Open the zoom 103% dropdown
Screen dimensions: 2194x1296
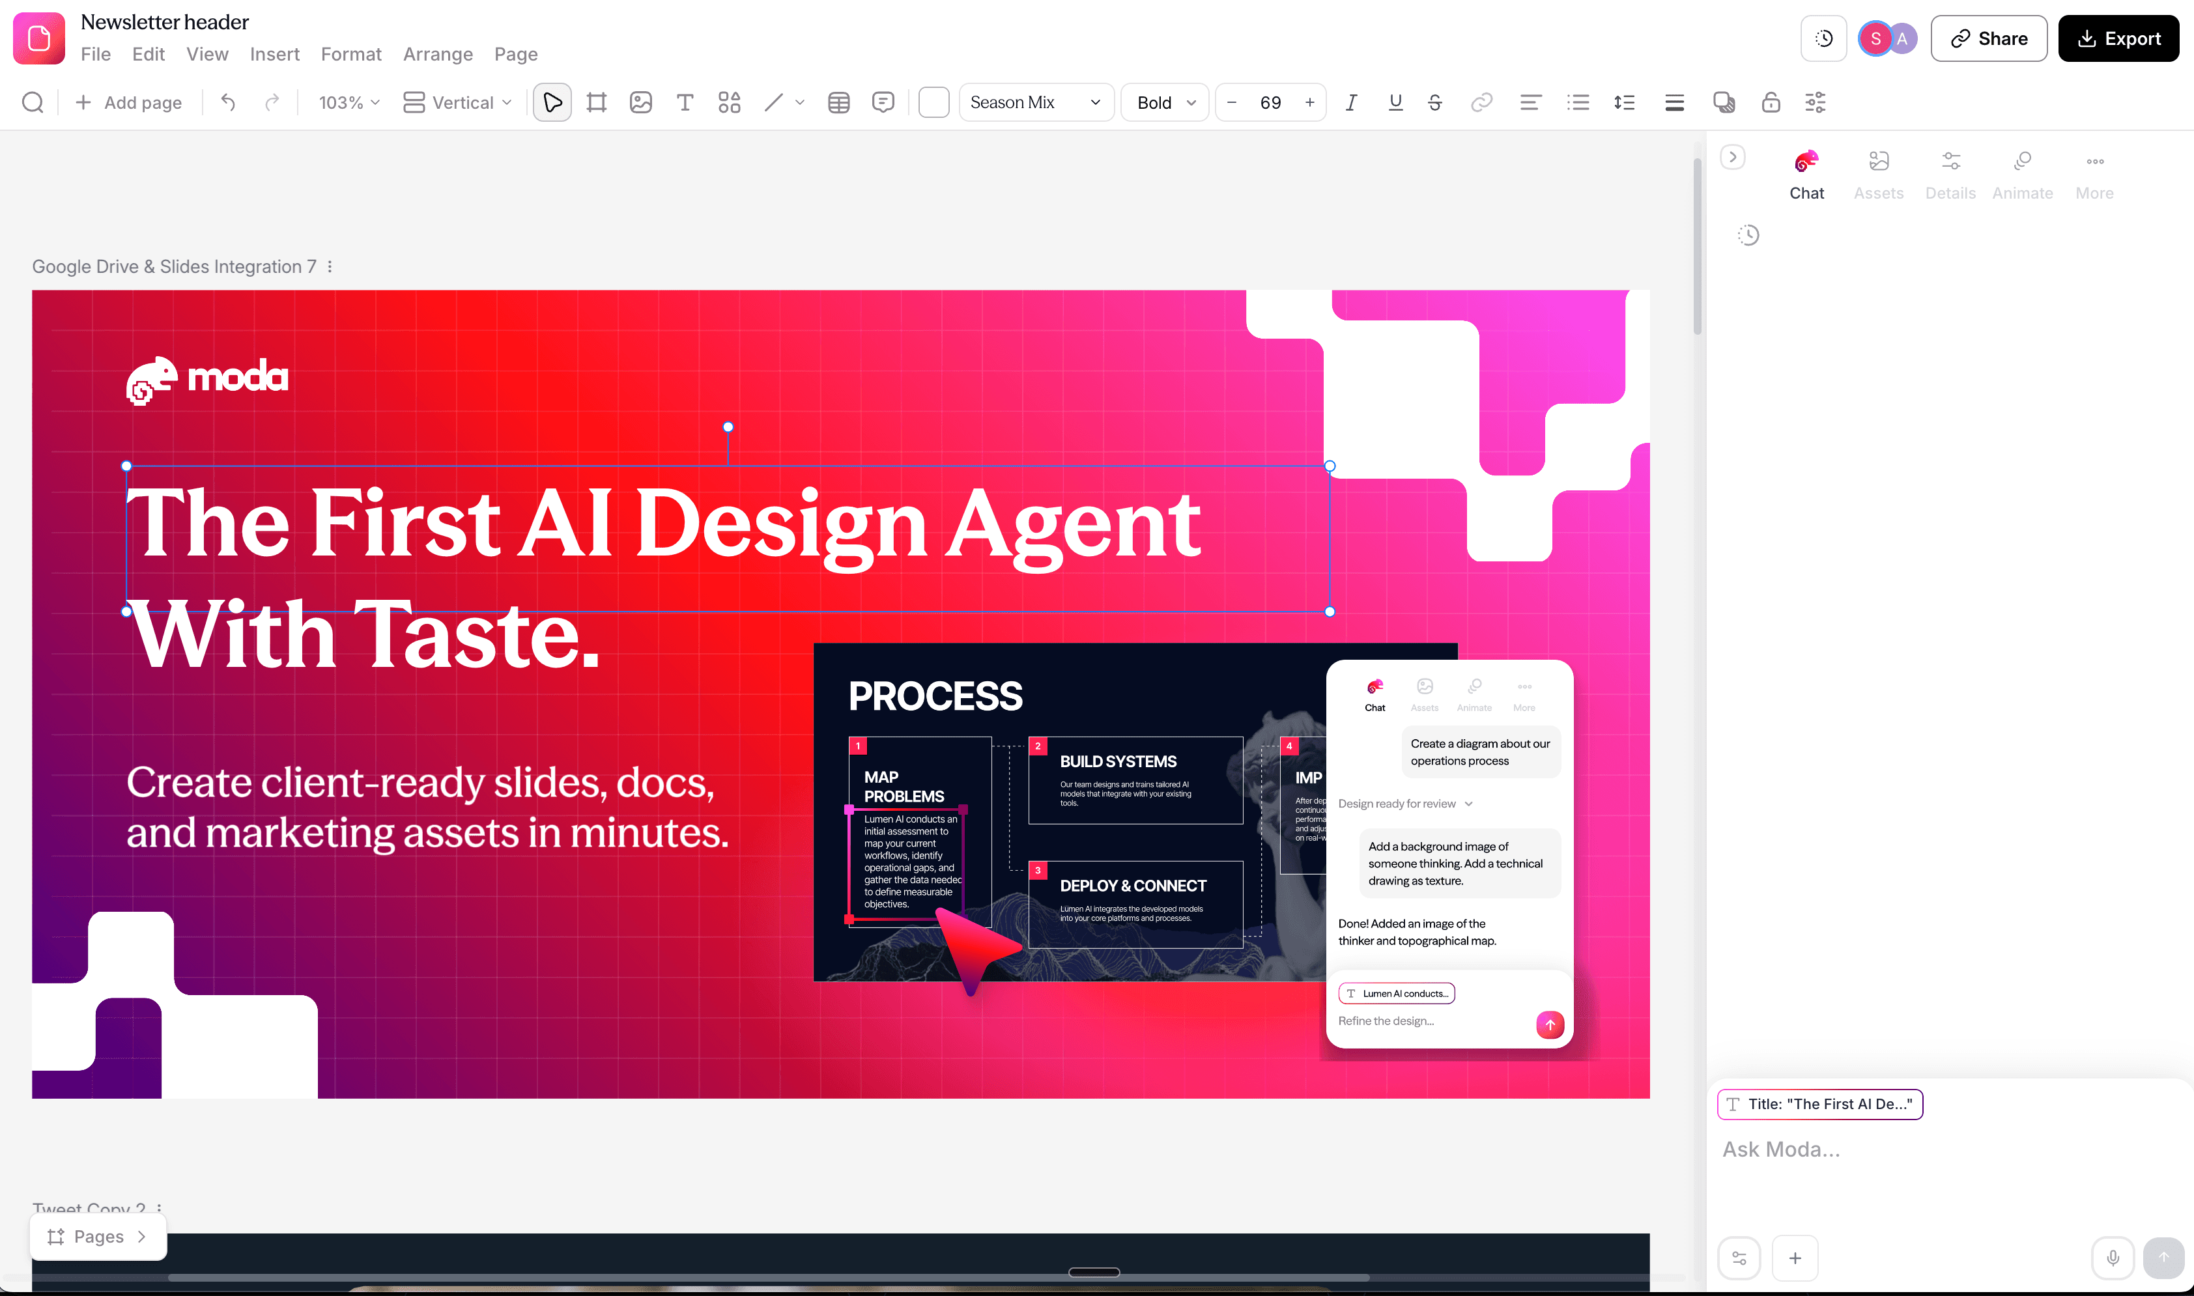point(349,102)
